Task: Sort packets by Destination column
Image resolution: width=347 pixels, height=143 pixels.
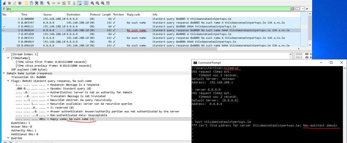Action: point(77,15)
